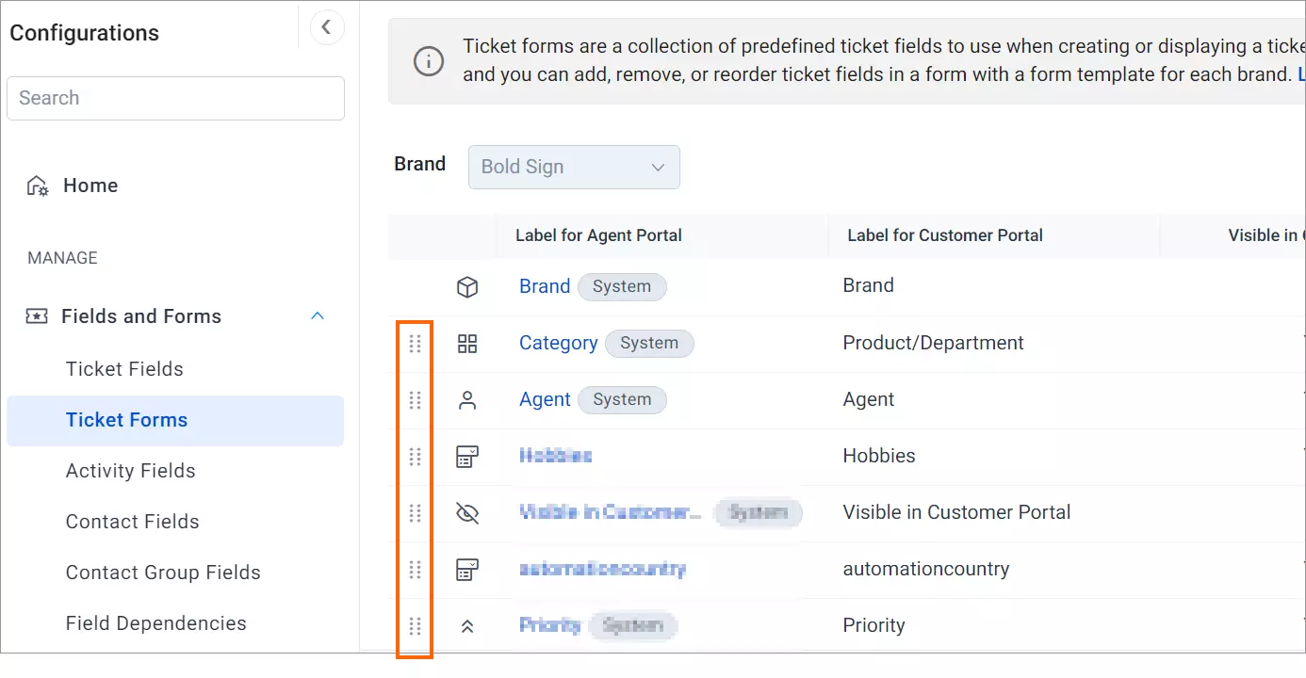
Task: Click the drag handle beside Hobbies row
Action: coord(415,457)
